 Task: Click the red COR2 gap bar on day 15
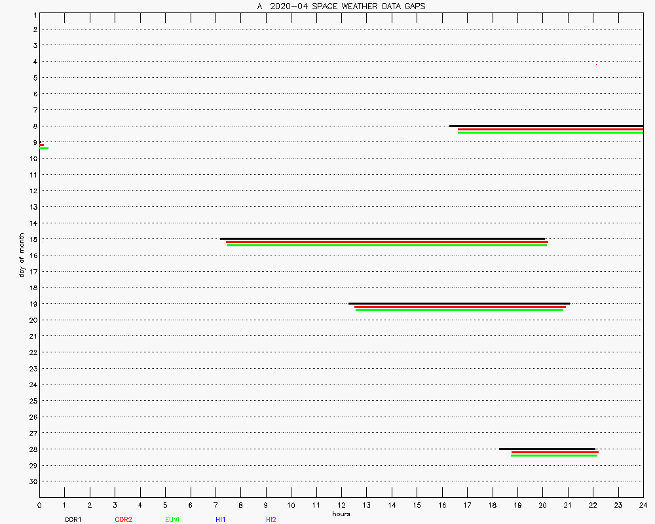386,242
